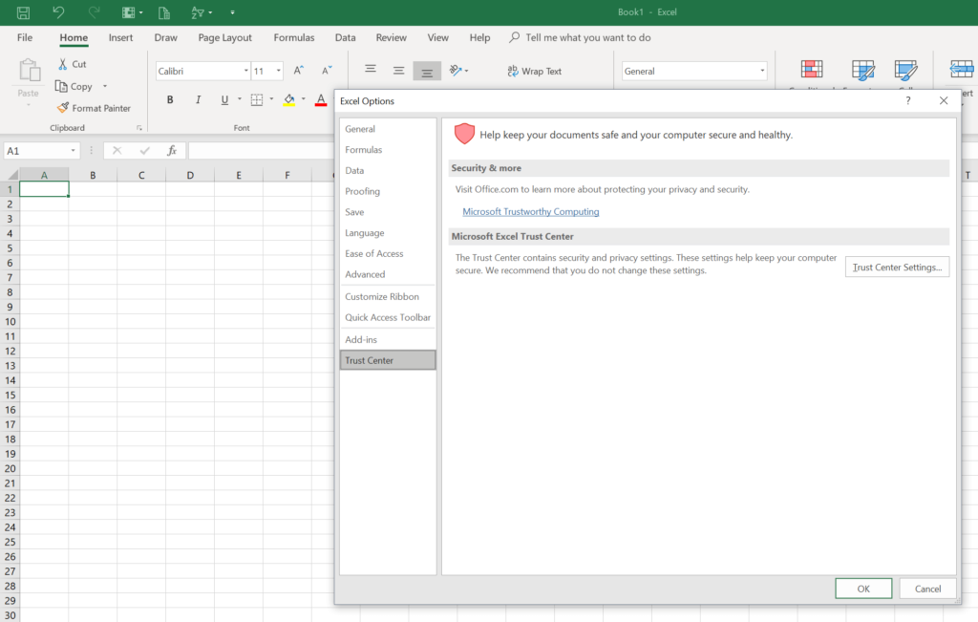Click the Help question mark in Excel Options
Screen dimensions: 978x622
click(x=908, y=100)
